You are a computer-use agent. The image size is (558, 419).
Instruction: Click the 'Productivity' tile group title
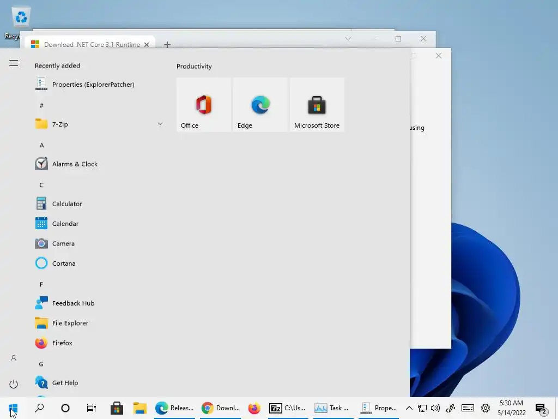tap(194, 66)
